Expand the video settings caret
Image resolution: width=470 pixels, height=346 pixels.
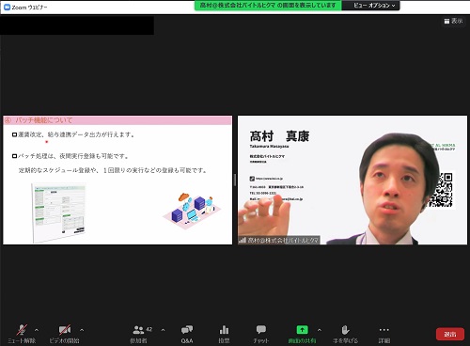(x=82, y=330)
